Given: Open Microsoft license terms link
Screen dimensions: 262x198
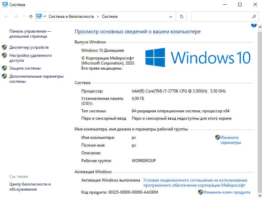Looking at the screenshot, I should [x=195, y=183].
